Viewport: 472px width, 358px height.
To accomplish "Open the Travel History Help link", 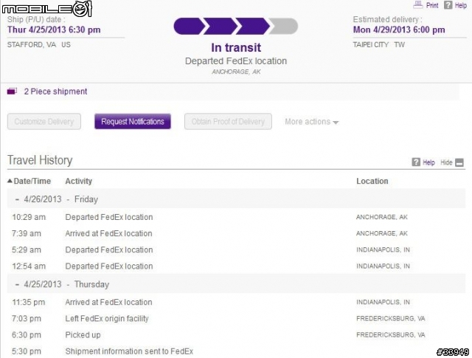I will coord(428,162).
